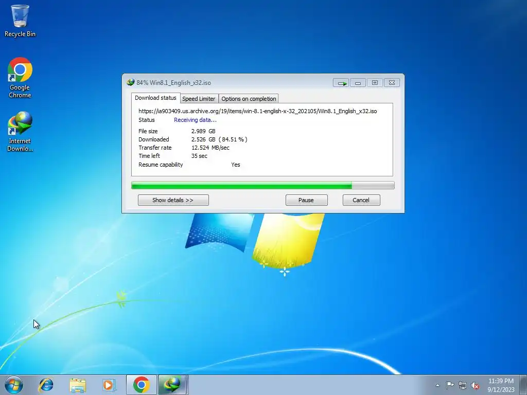Image resolution: width=527 pixels, height=395 pixels.
Task: Switch to the Chrome taskbar button
Action: [x=142, y=385]
